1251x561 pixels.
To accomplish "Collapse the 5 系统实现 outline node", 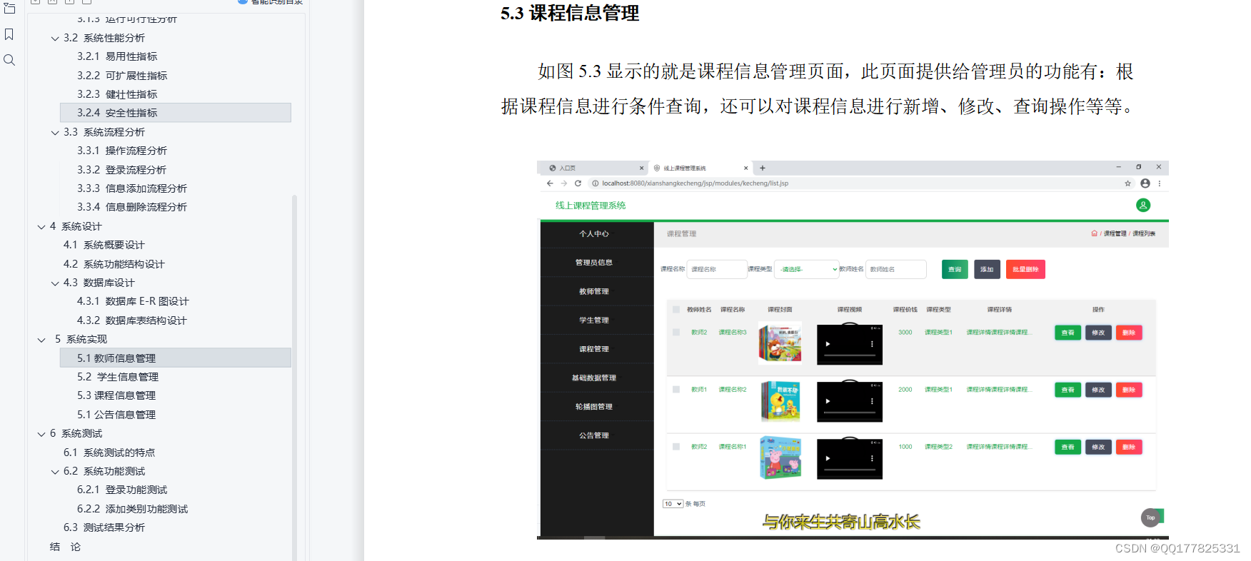I will point(41,340).
